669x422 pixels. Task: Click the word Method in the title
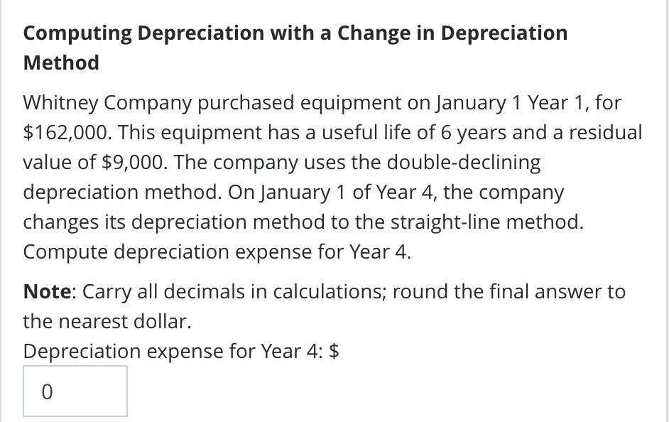click(60, 63)
